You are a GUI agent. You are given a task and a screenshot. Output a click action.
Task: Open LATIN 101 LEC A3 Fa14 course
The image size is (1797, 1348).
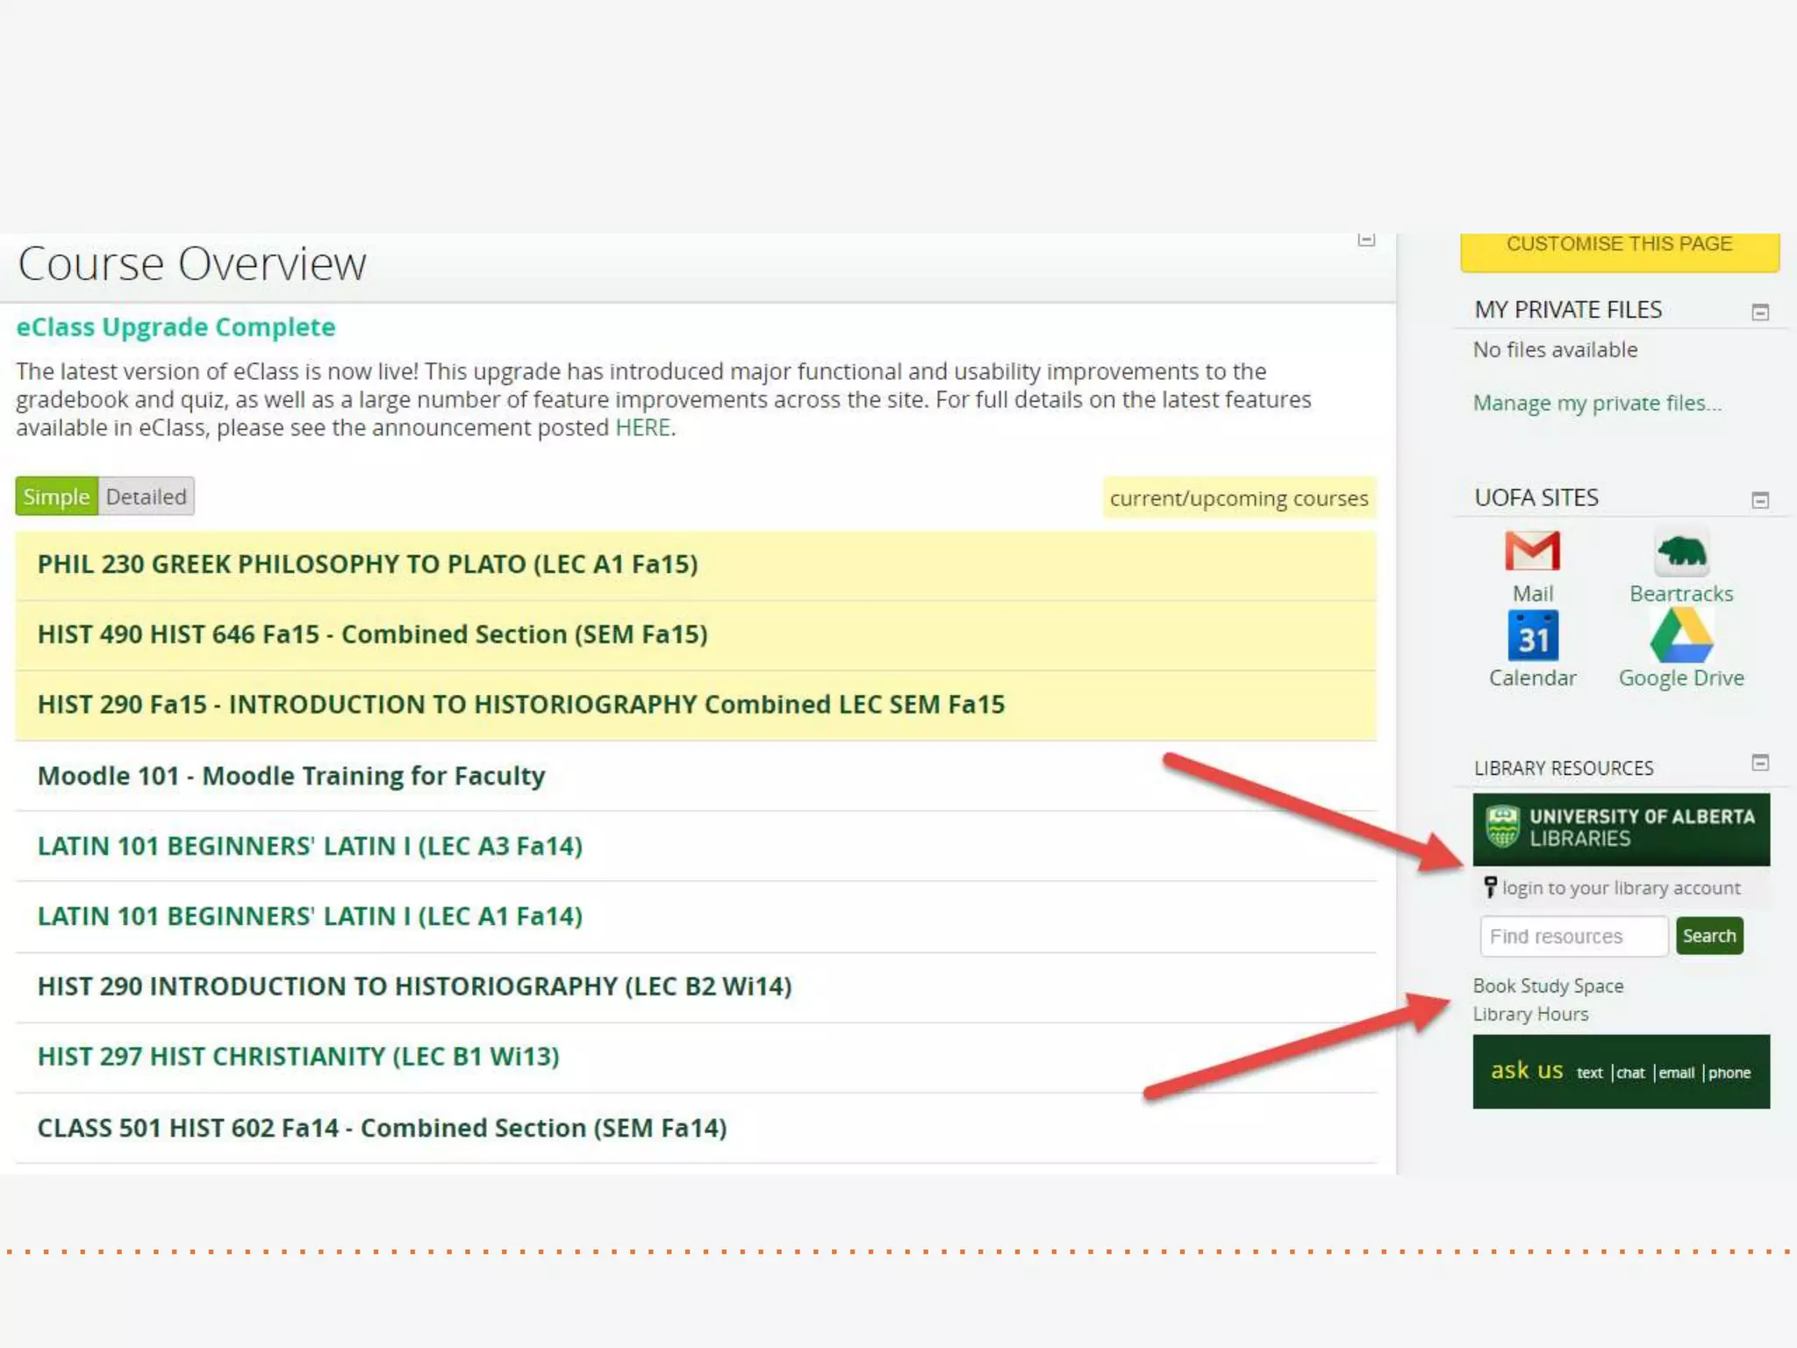coord(310,846)
